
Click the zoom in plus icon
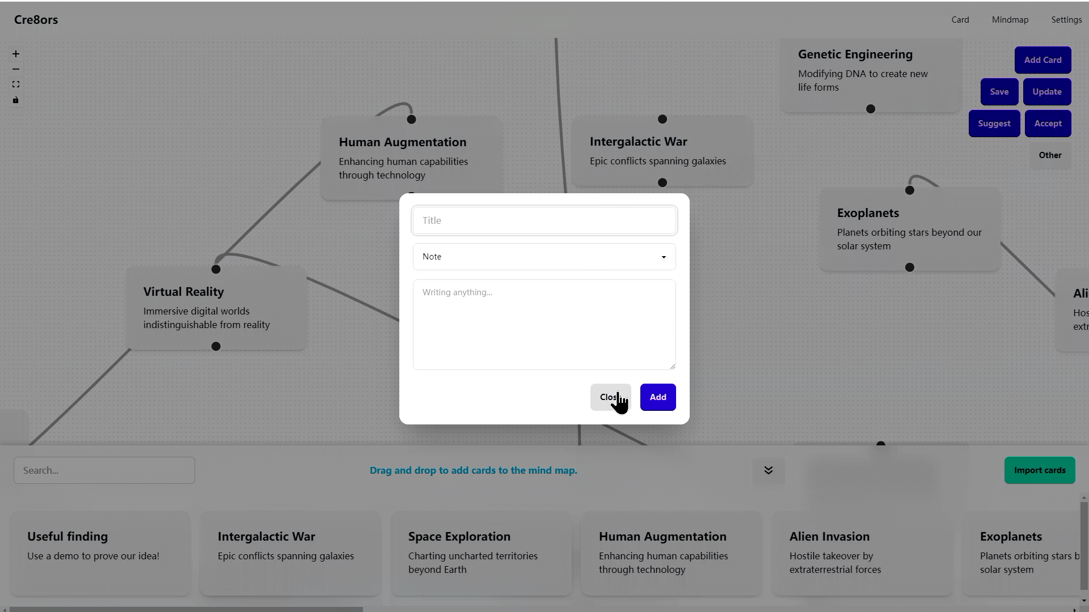coord(16,54)
